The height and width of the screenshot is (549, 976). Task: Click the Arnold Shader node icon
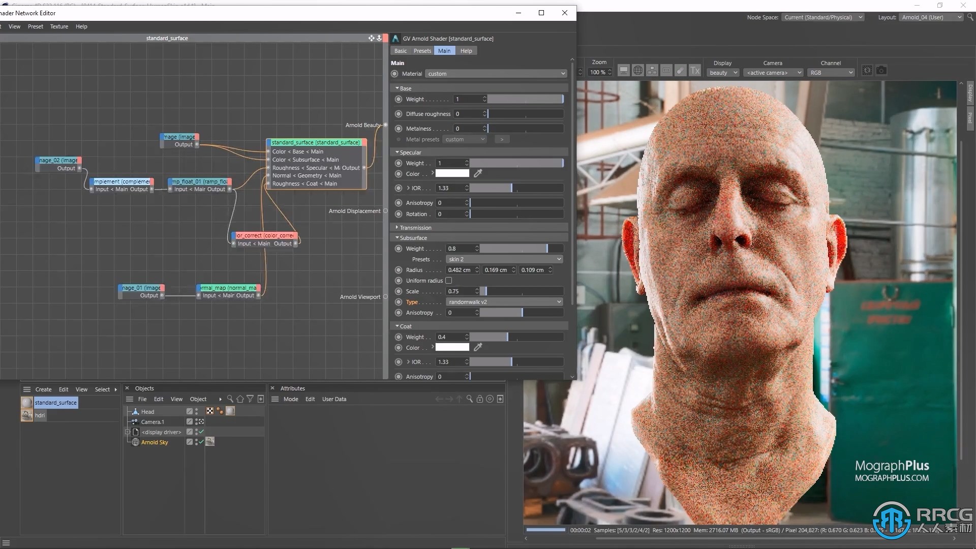(x=395, y=38)
